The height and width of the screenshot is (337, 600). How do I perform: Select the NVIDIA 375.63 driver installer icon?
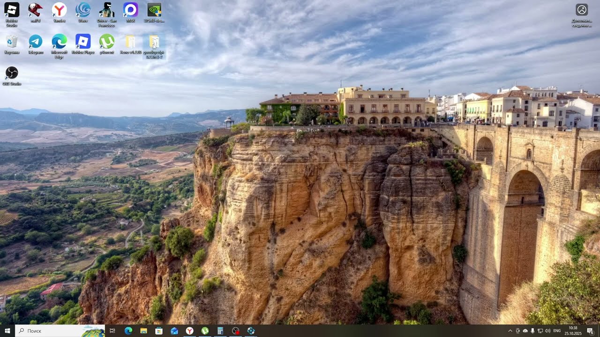154,13
